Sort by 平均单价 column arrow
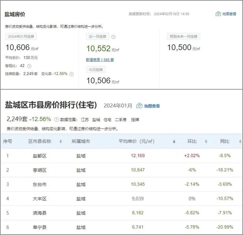 174,141
